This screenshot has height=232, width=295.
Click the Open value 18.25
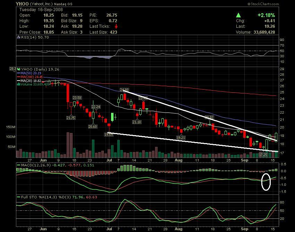[x=49, y=15]
